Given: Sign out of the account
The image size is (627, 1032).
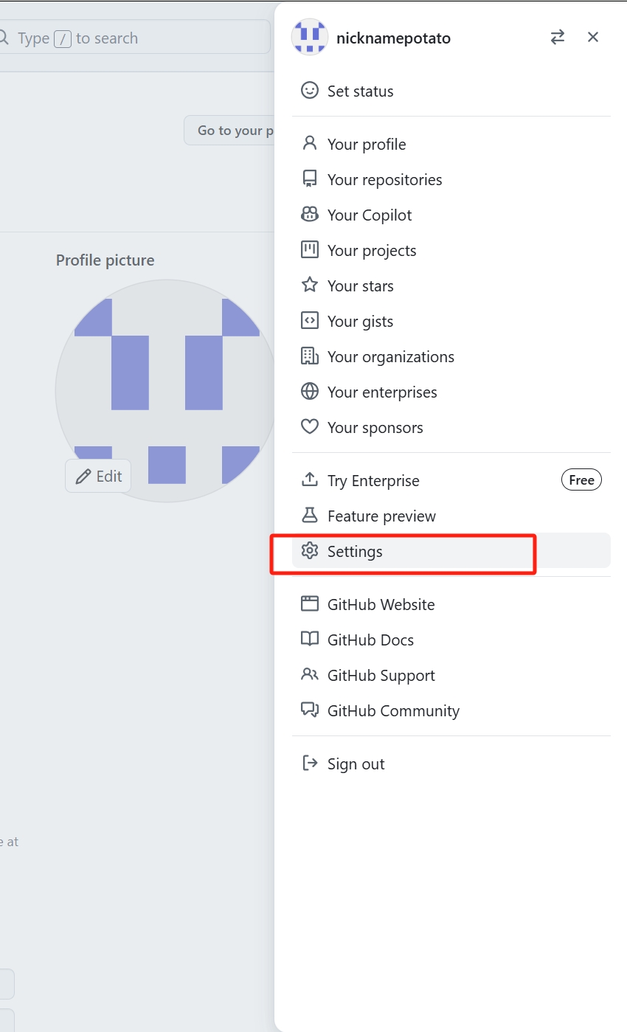Looking at the screenshot, I should pyautogui.click(x=356, y=764).
